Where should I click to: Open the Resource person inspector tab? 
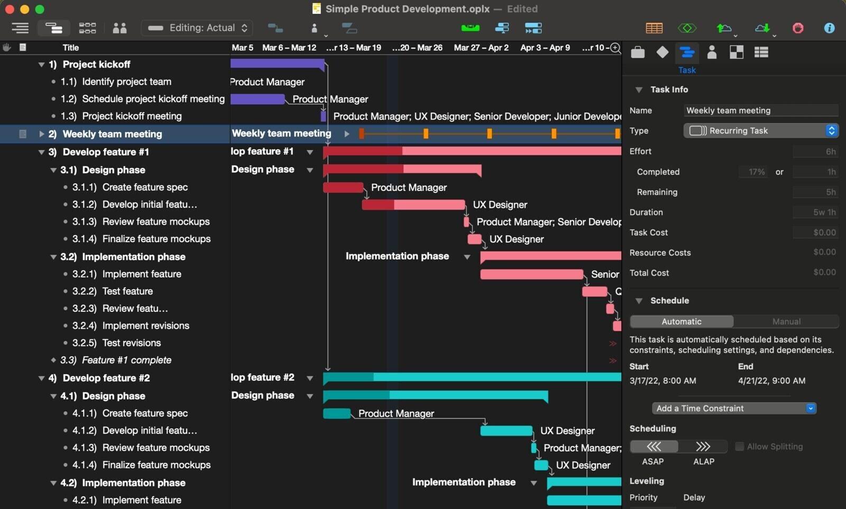[712, 52]
